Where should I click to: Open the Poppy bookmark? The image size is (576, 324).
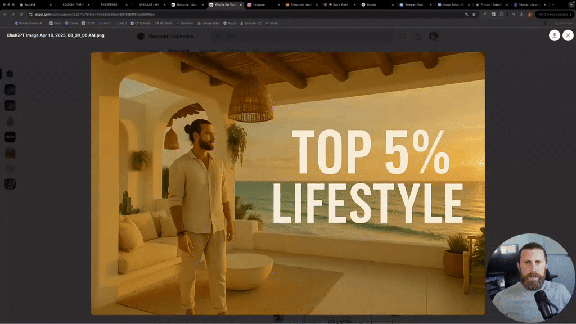pos(229,23)
